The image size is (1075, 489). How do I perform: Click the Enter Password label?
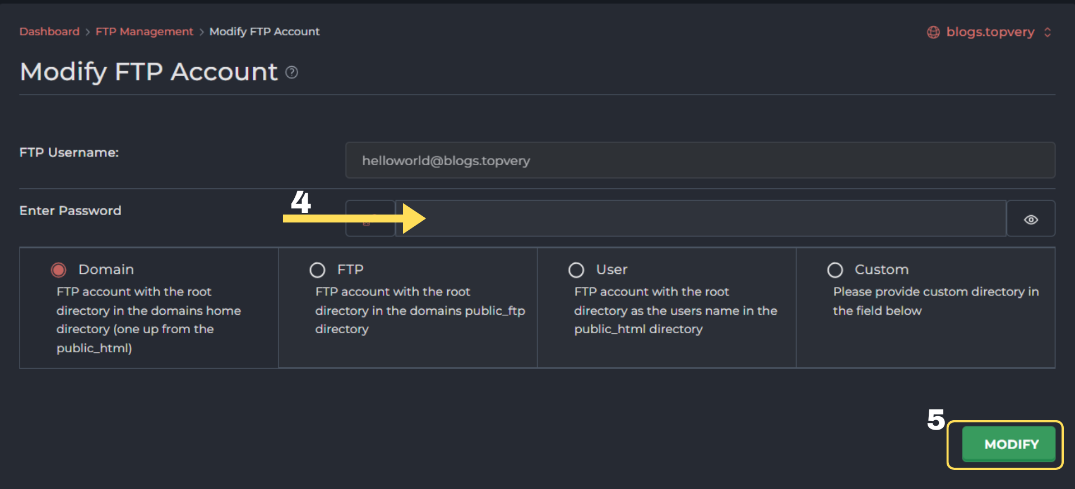(70, 211)
